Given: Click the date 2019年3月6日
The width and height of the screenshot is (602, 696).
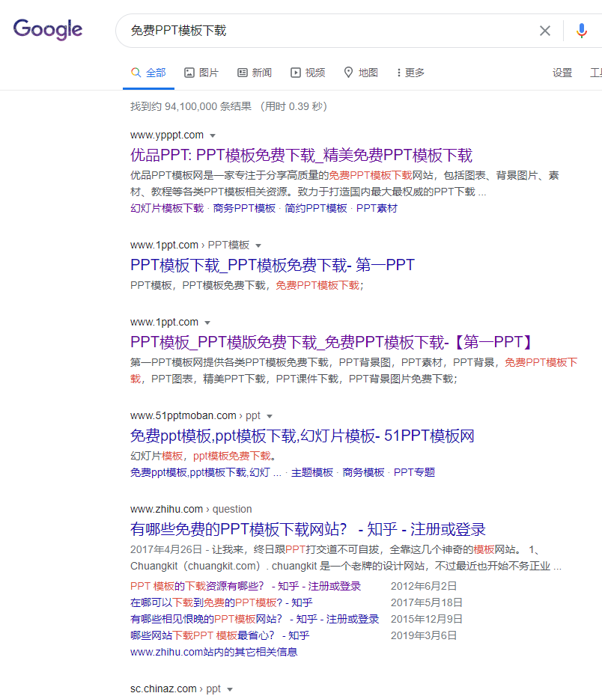Looking at the screenshot, I should 424,635.
